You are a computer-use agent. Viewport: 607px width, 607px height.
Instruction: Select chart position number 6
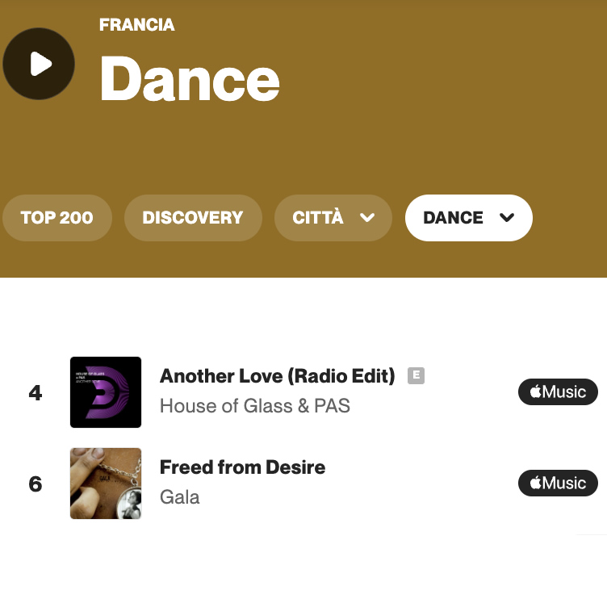point(36,484)
